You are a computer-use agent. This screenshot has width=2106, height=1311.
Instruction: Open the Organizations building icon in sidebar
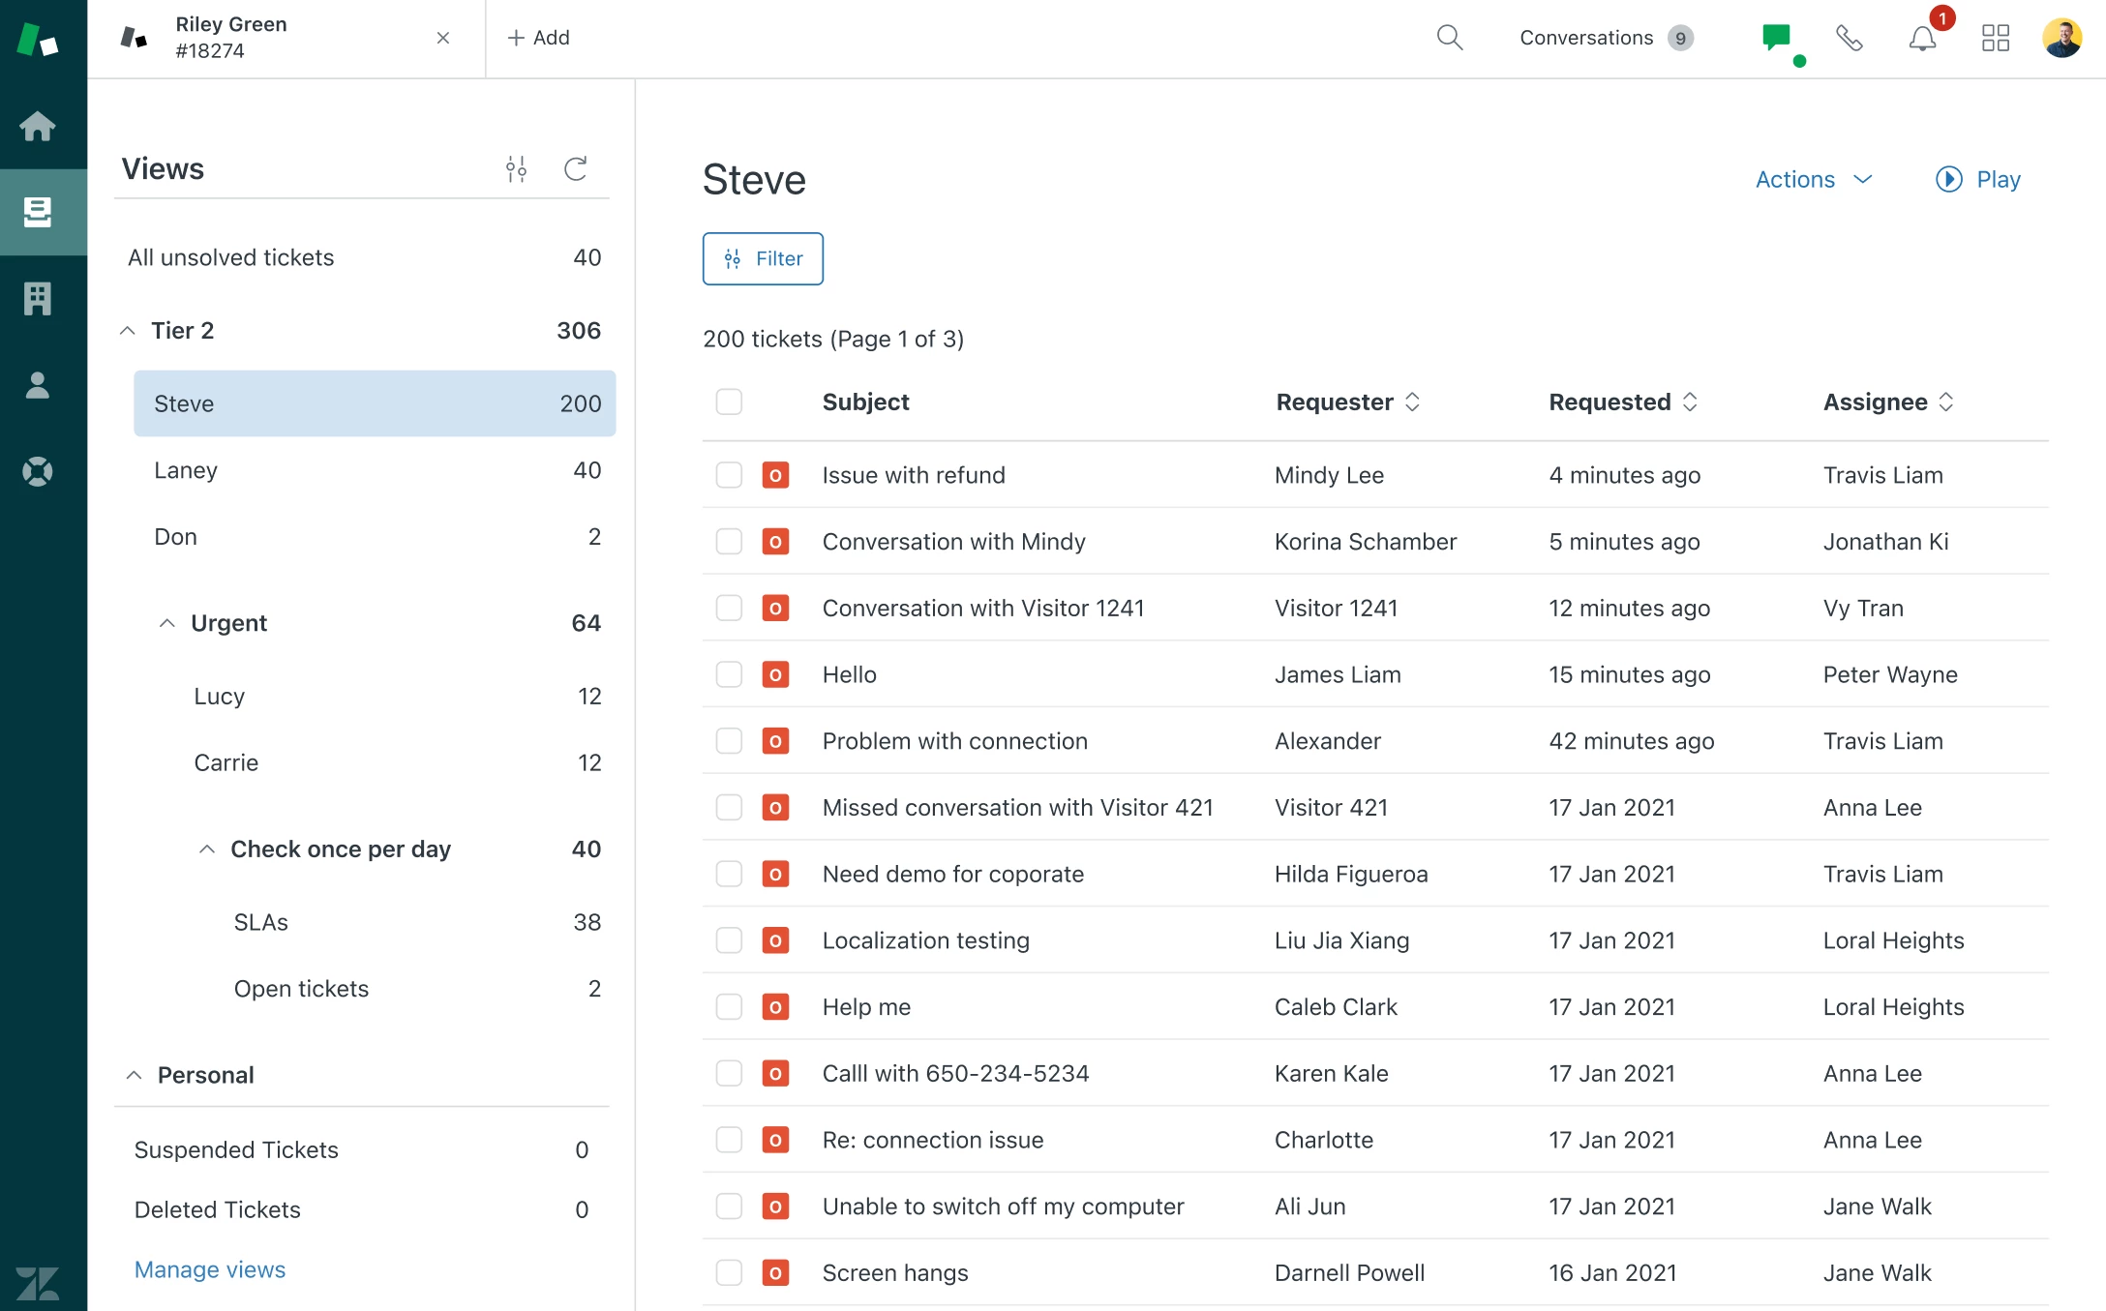click(x=38, y=298)
